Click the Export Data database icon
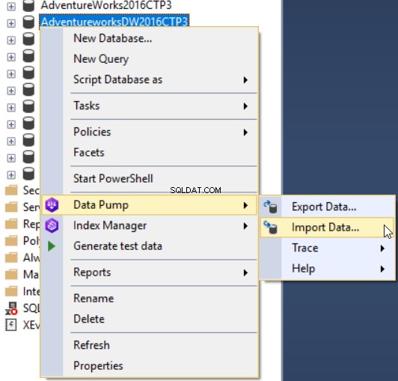Image resolution: width=398 pixels, height=381 pixels. click(270, 207)
